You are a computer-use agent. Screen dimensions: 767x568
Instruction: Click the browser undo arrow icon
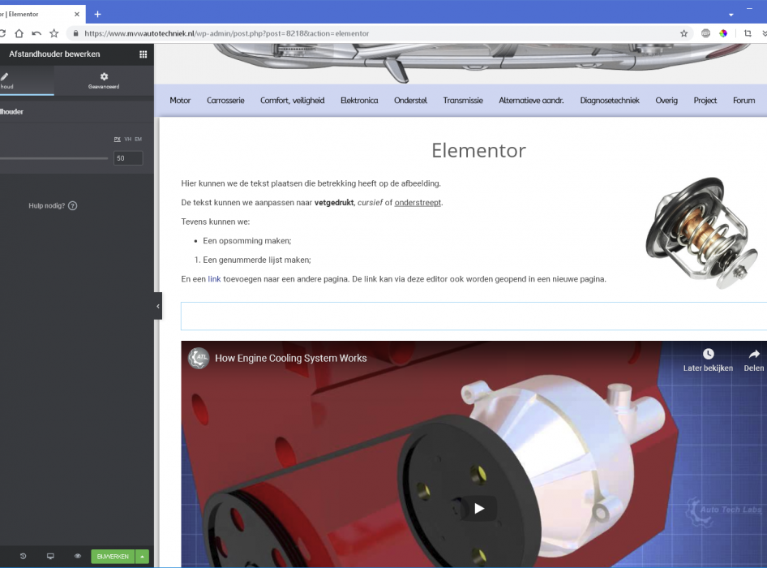(x=36, y=33)
